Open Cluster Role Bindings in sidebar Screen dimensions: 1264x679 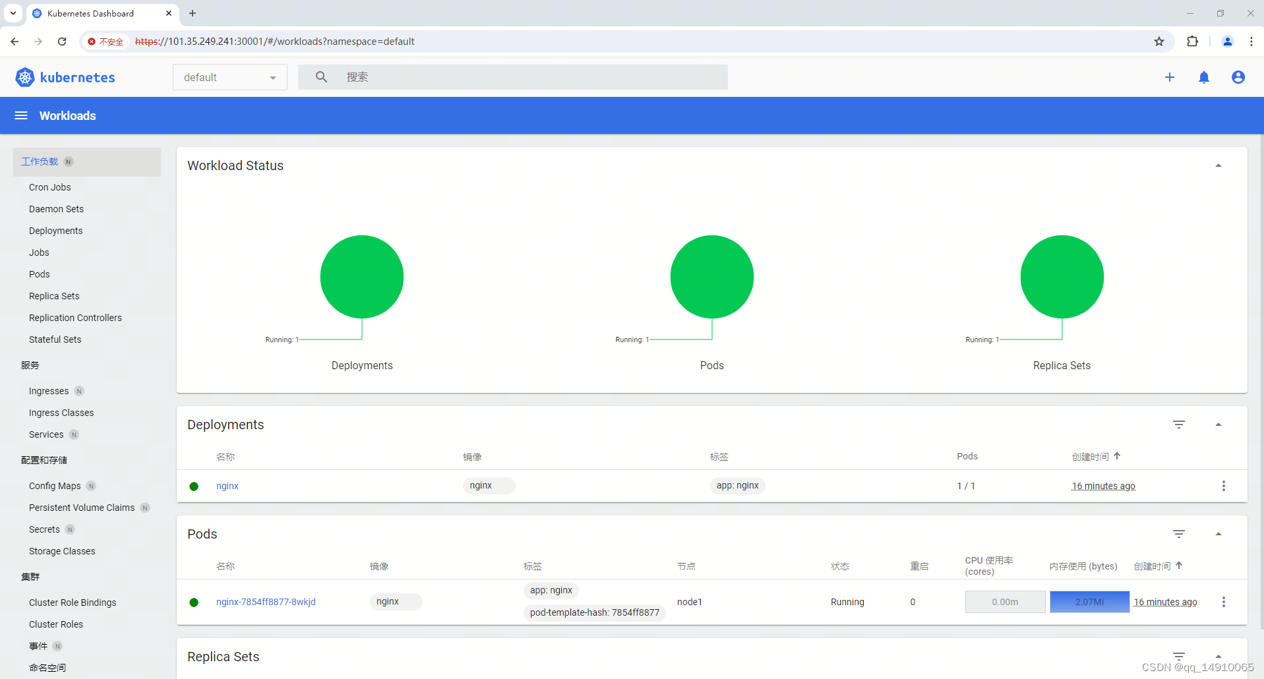pos(73,603)
